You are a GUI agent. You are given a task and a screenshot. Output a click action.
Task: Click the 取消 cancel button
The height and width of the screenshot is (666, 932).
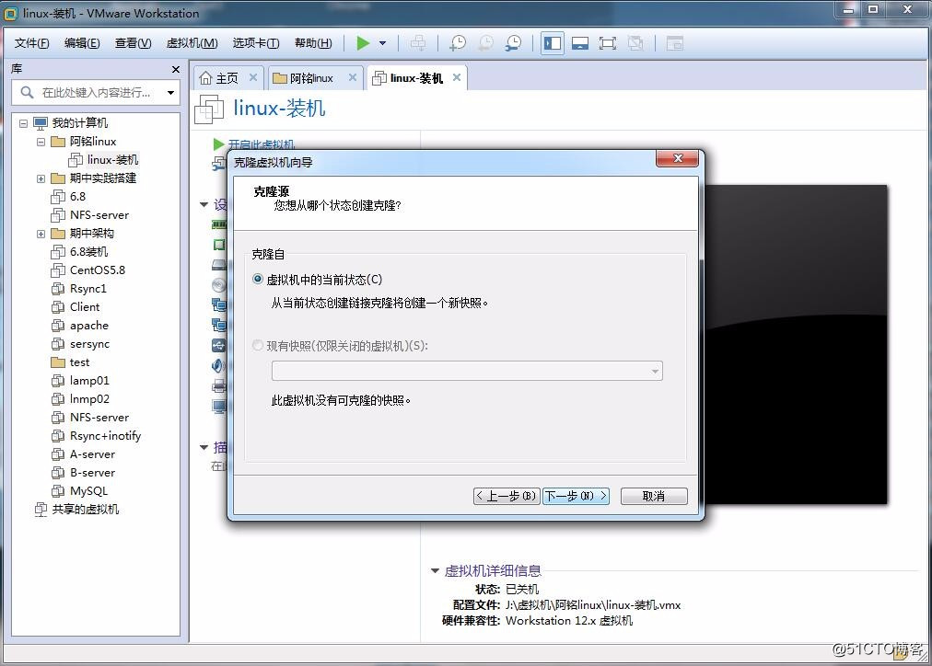(654, 496)
